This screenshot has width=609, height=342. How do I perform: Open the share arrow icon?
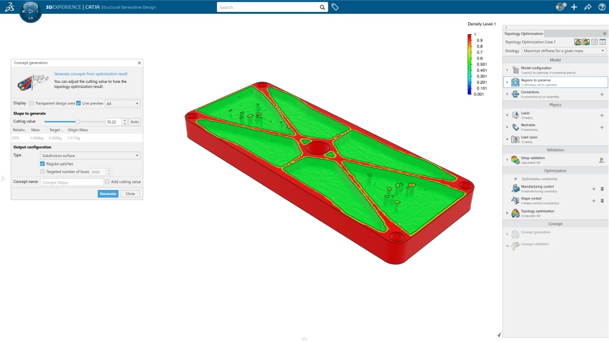[587, 7]
